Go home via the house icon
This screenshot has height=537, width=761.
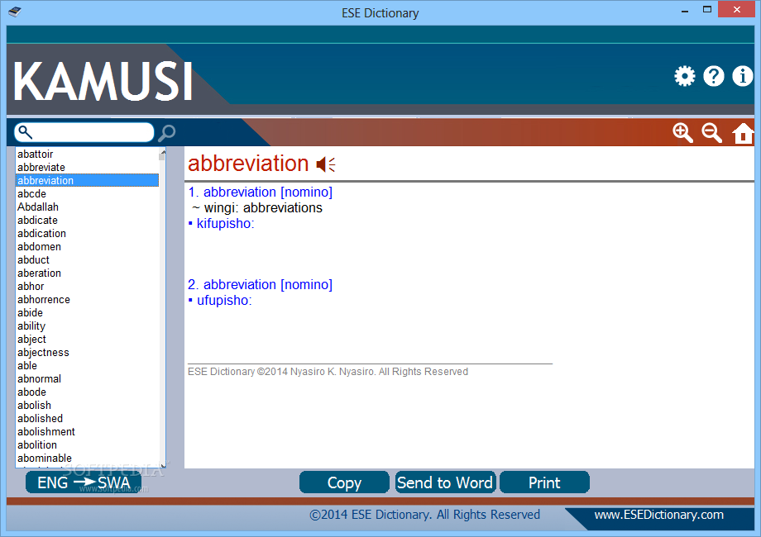pos(743,133)
